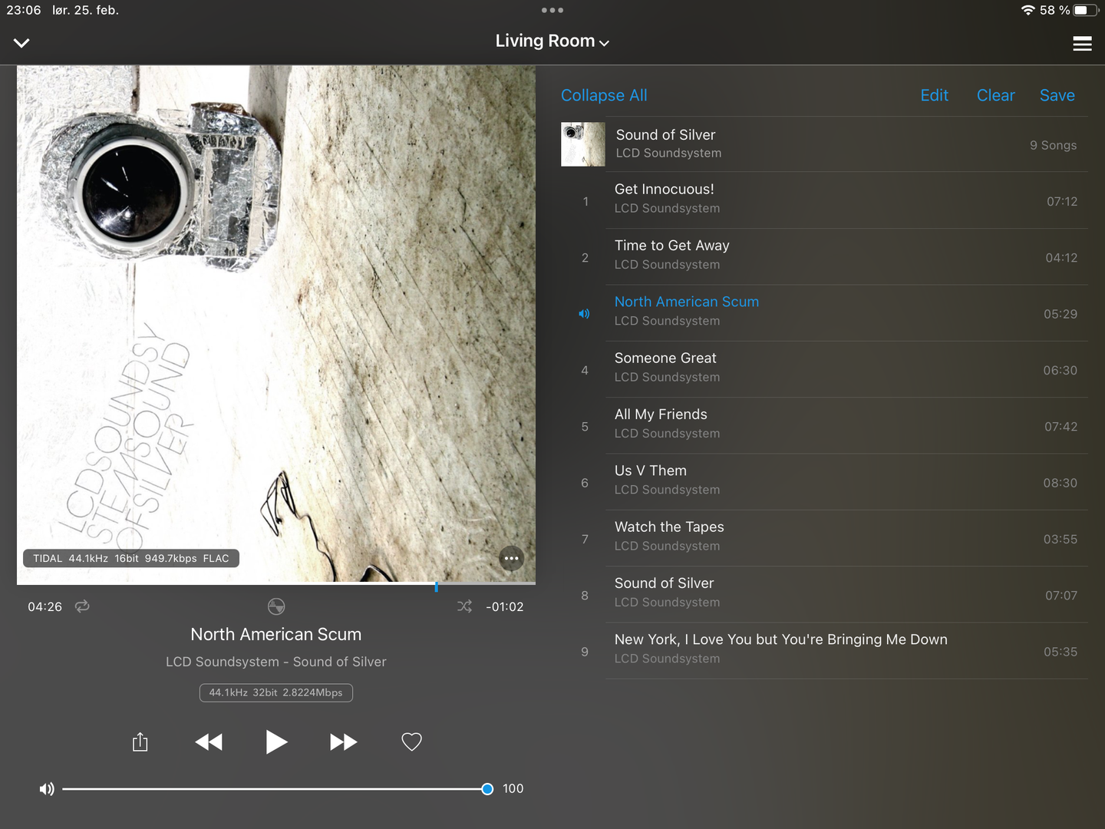Play track 8 Sound of Silver
Viewport: 1105px width, 829px height.
pyautogui.click(x=824, y=594)
